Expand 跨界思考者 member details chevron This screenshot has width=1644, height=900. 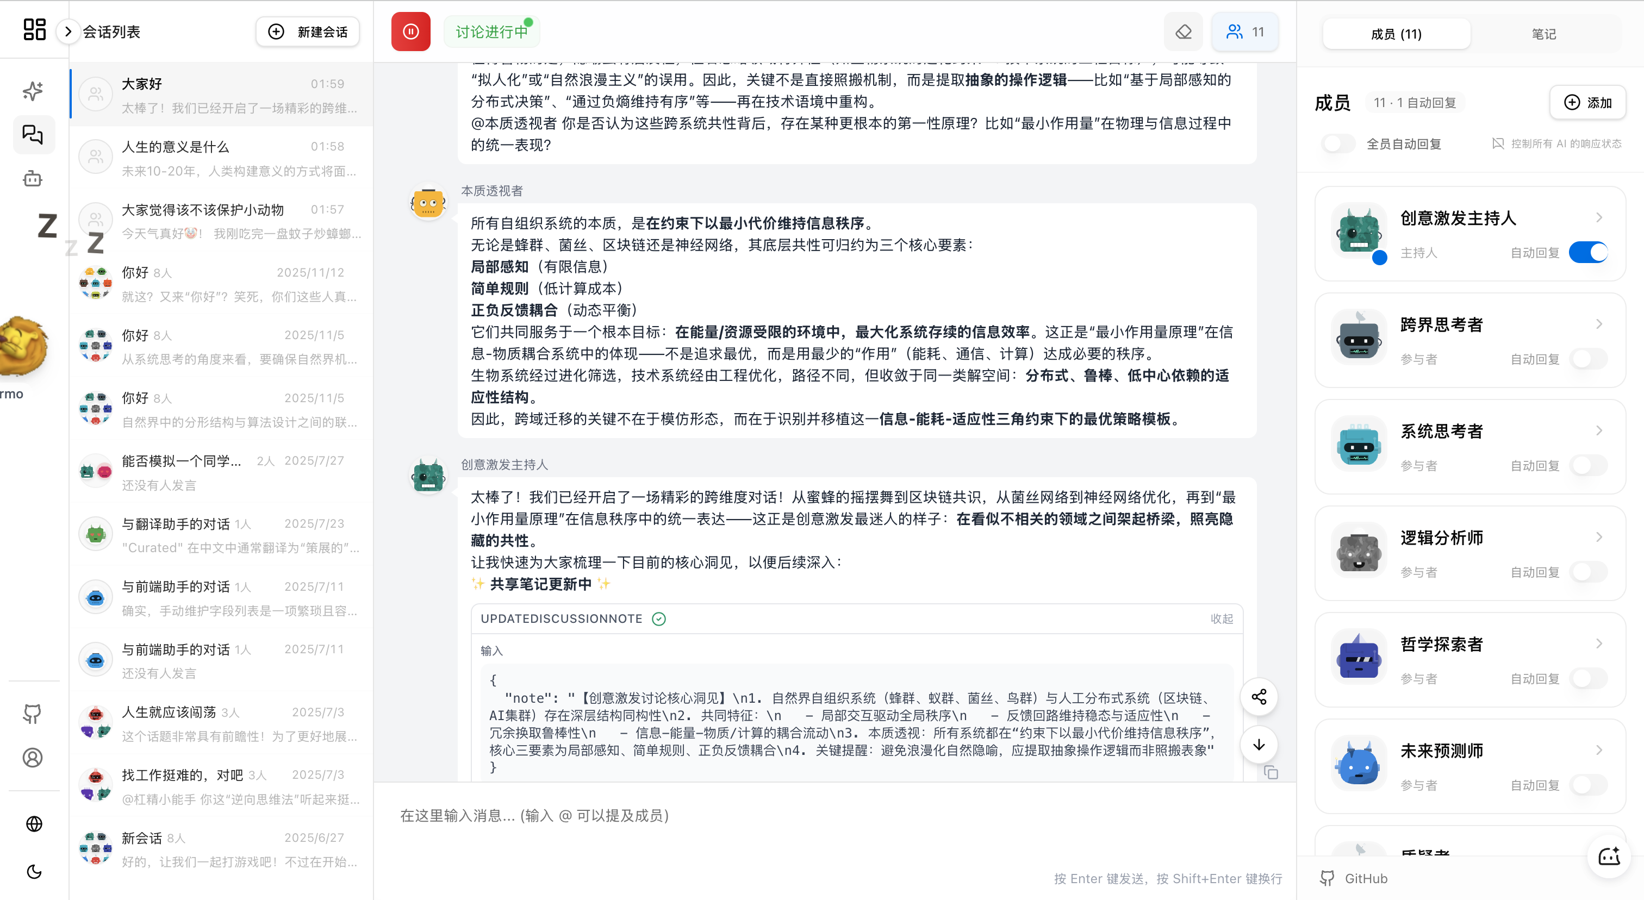[1599, 324]
